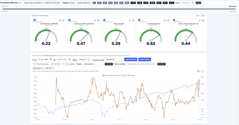Open the Value score dropdown
Viewport: 239px width, 125px height.
pyautogui.click(x=85, y=59)
